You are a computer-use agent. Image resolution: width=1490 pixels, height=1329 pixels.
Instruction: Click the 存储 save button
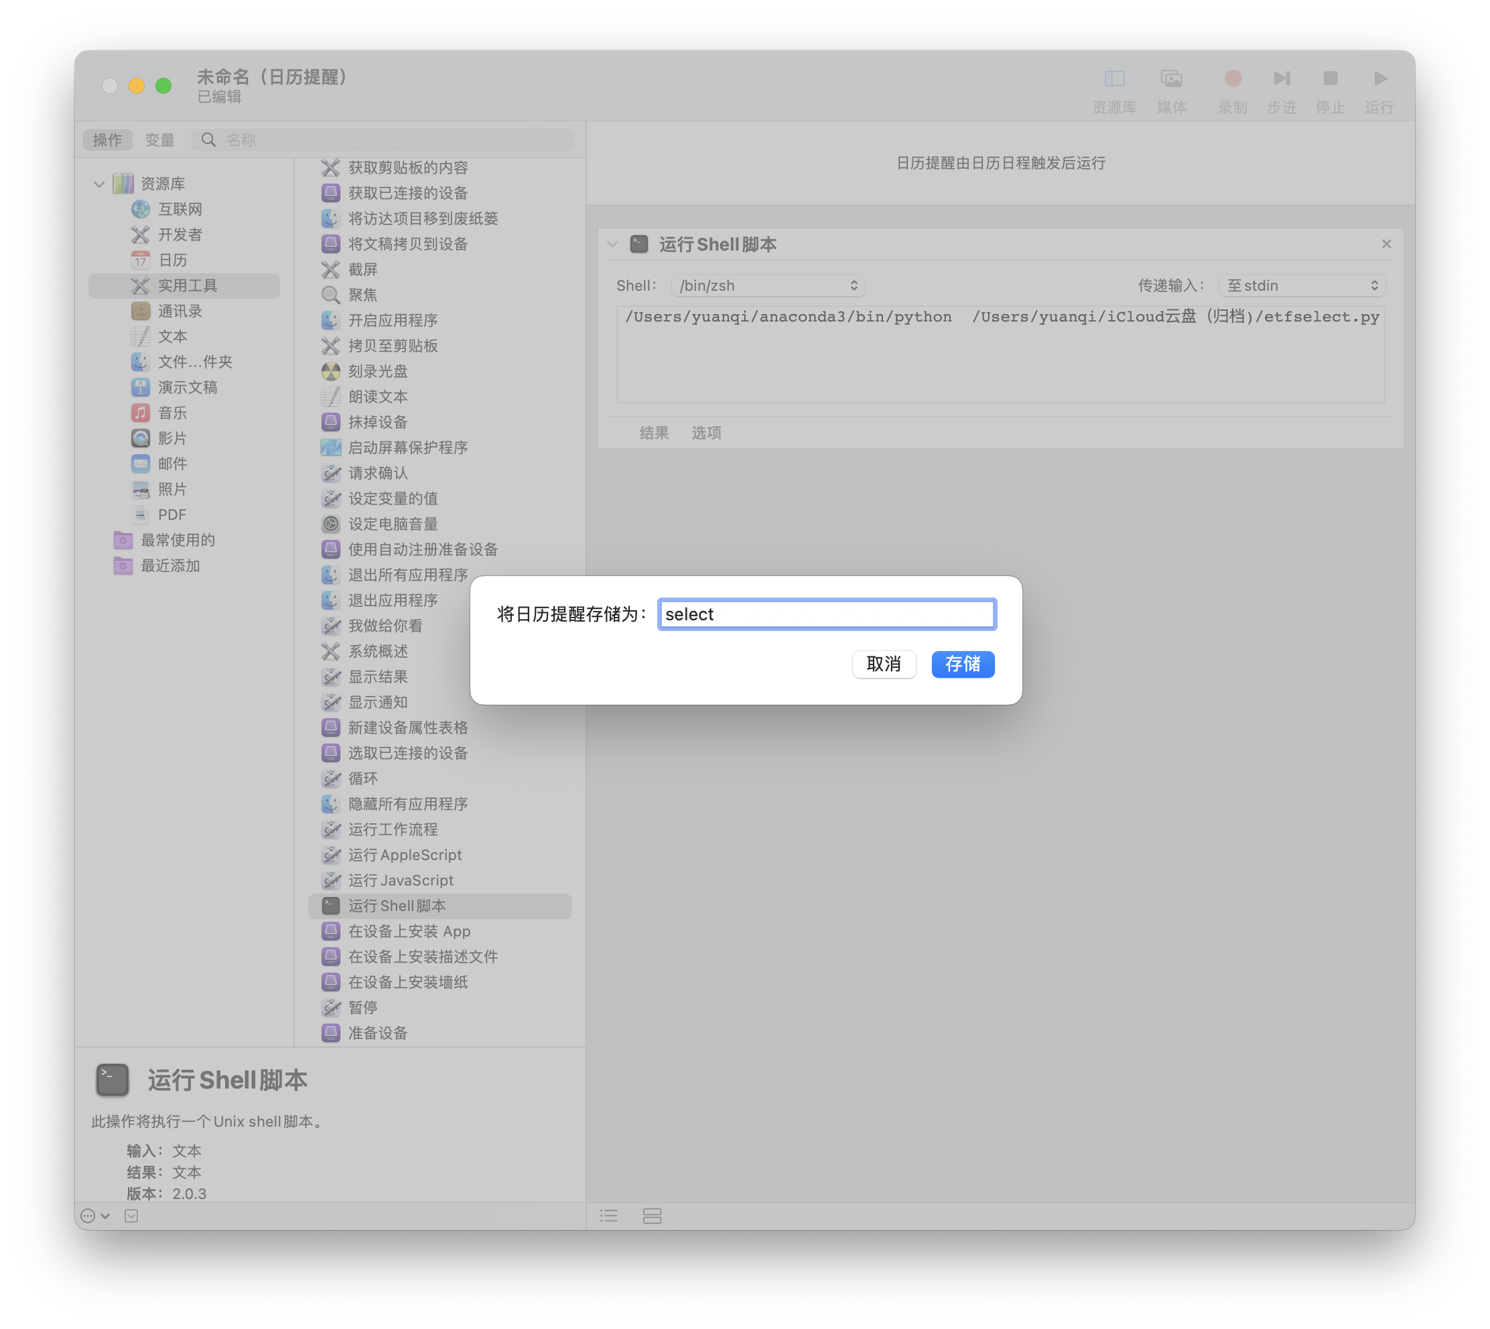point(962,664)
